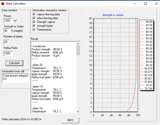Open the INFO button
The image size is (160, 125).
[70, 120]
